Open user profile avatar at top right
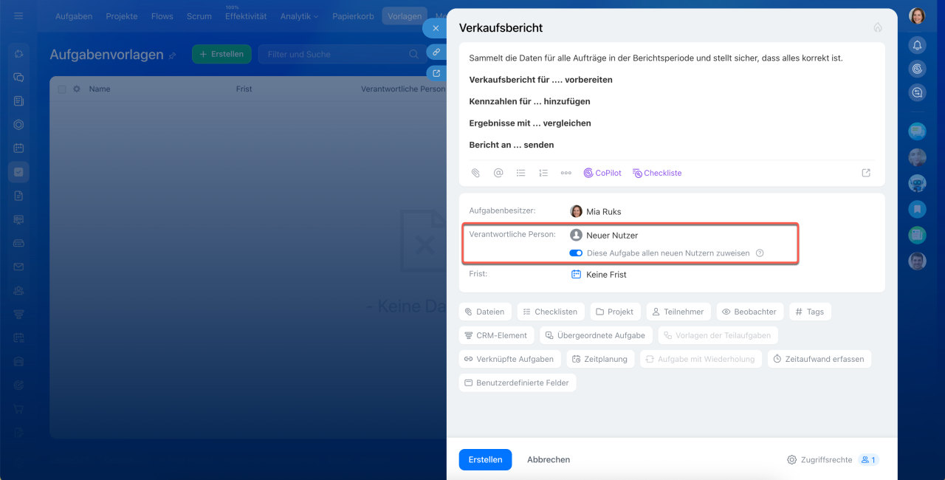Viewport: 945px width, 480px height. pyautogui.click(x=917, y=16)
